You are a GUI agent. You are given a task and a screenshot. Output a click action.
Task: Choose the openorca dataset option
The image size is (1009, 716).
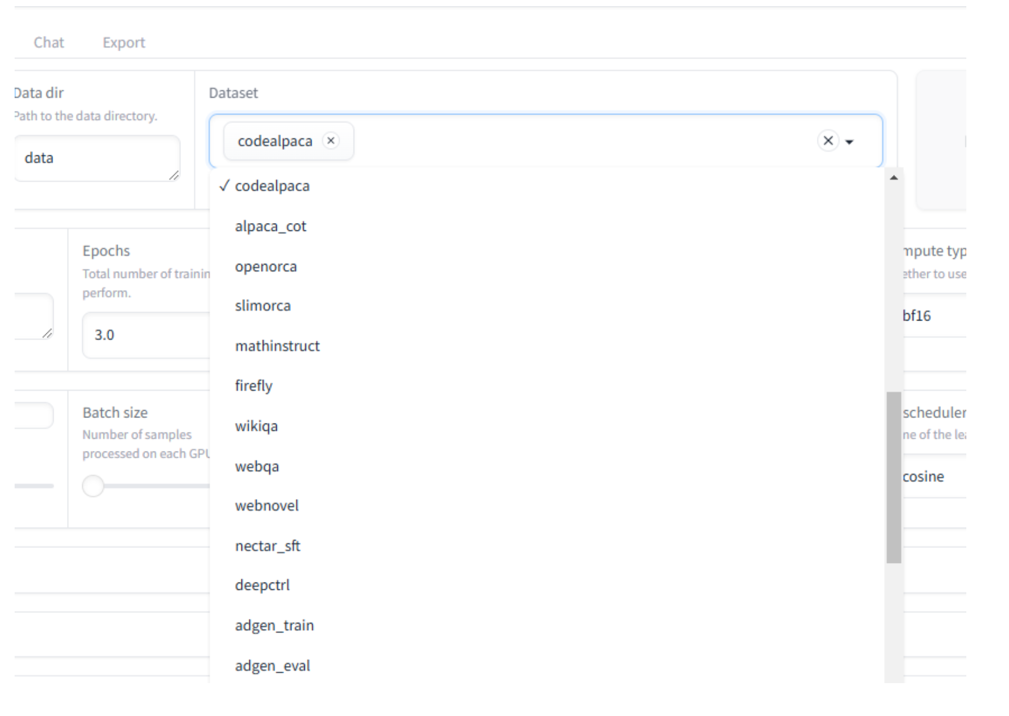click(266, 266)
